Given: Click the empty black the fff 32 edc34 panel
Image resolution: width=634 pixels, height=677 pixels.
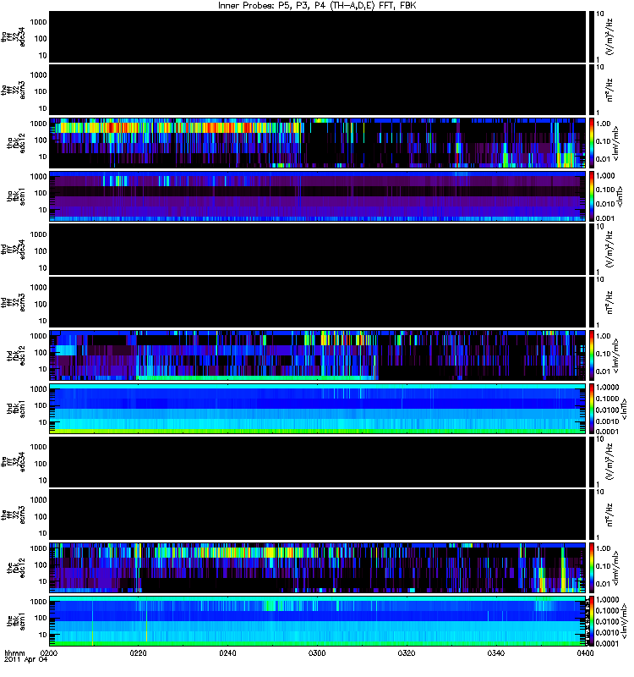Looking at the screenshot, I should coord(318,461).
